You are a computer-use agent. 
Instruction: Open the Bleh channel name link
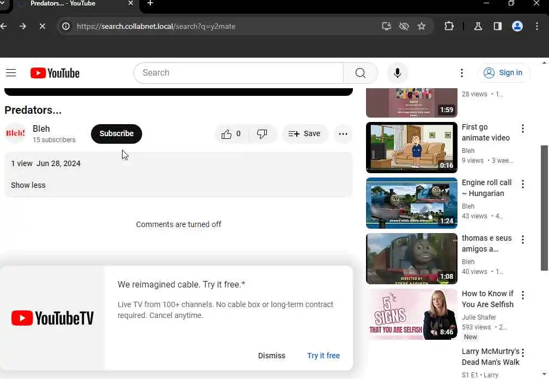(x=41, y=129)
